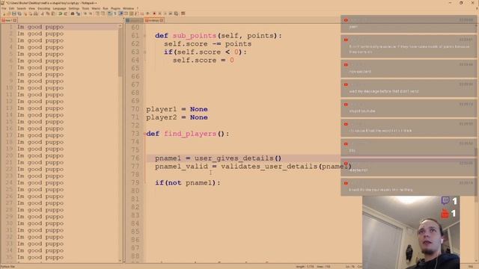Click 'Im good puppo' on line 1
This screenshot has width=479, height=269.
point(40,27)
